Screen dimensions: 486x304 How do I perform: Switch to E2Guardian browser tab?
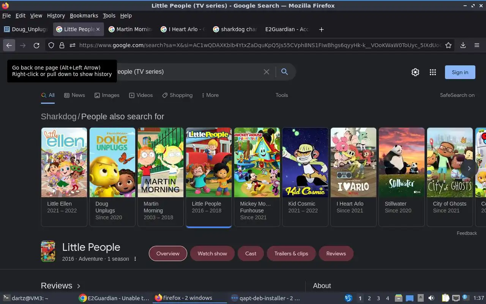[x=287, y=29]
